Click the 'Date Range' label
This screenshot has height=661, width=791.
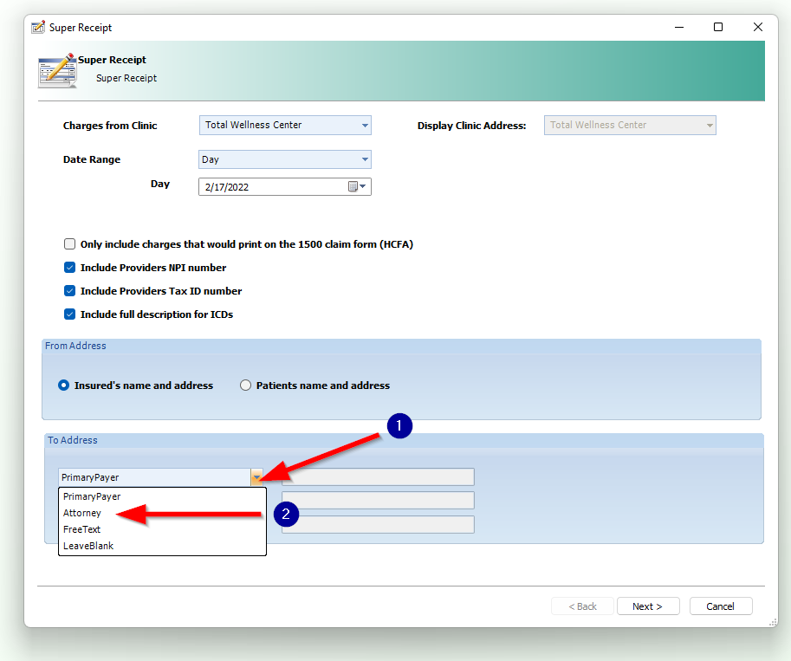(x=92, y=159)
